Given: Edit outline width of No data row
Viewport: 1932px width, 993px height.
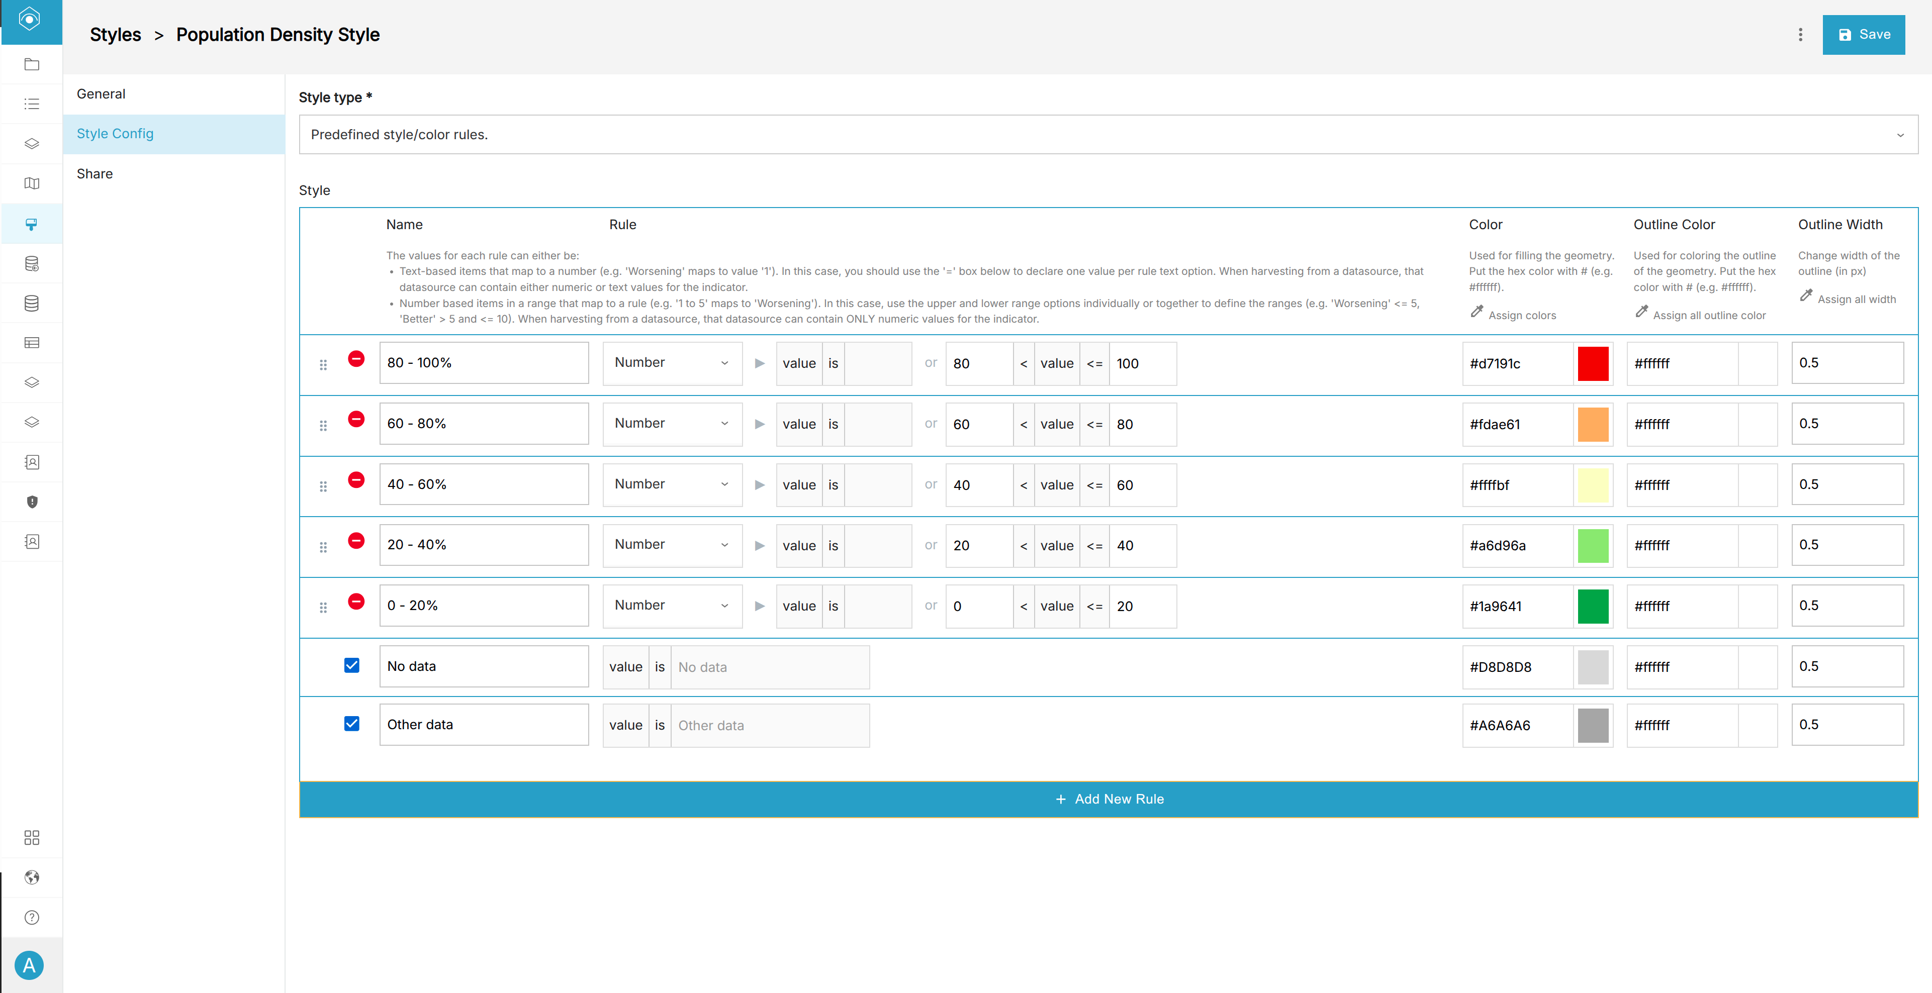Looking at the screenshot, I should click(x=1847, y=666).
